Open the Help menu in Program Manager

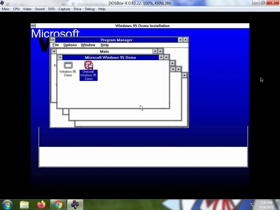[x=105, y=45]
